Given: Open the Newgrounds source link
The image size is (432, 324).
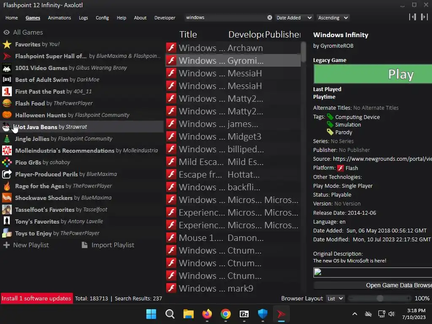Looking at the screenshot, I should pyautogui.click(x=382, y=159).
